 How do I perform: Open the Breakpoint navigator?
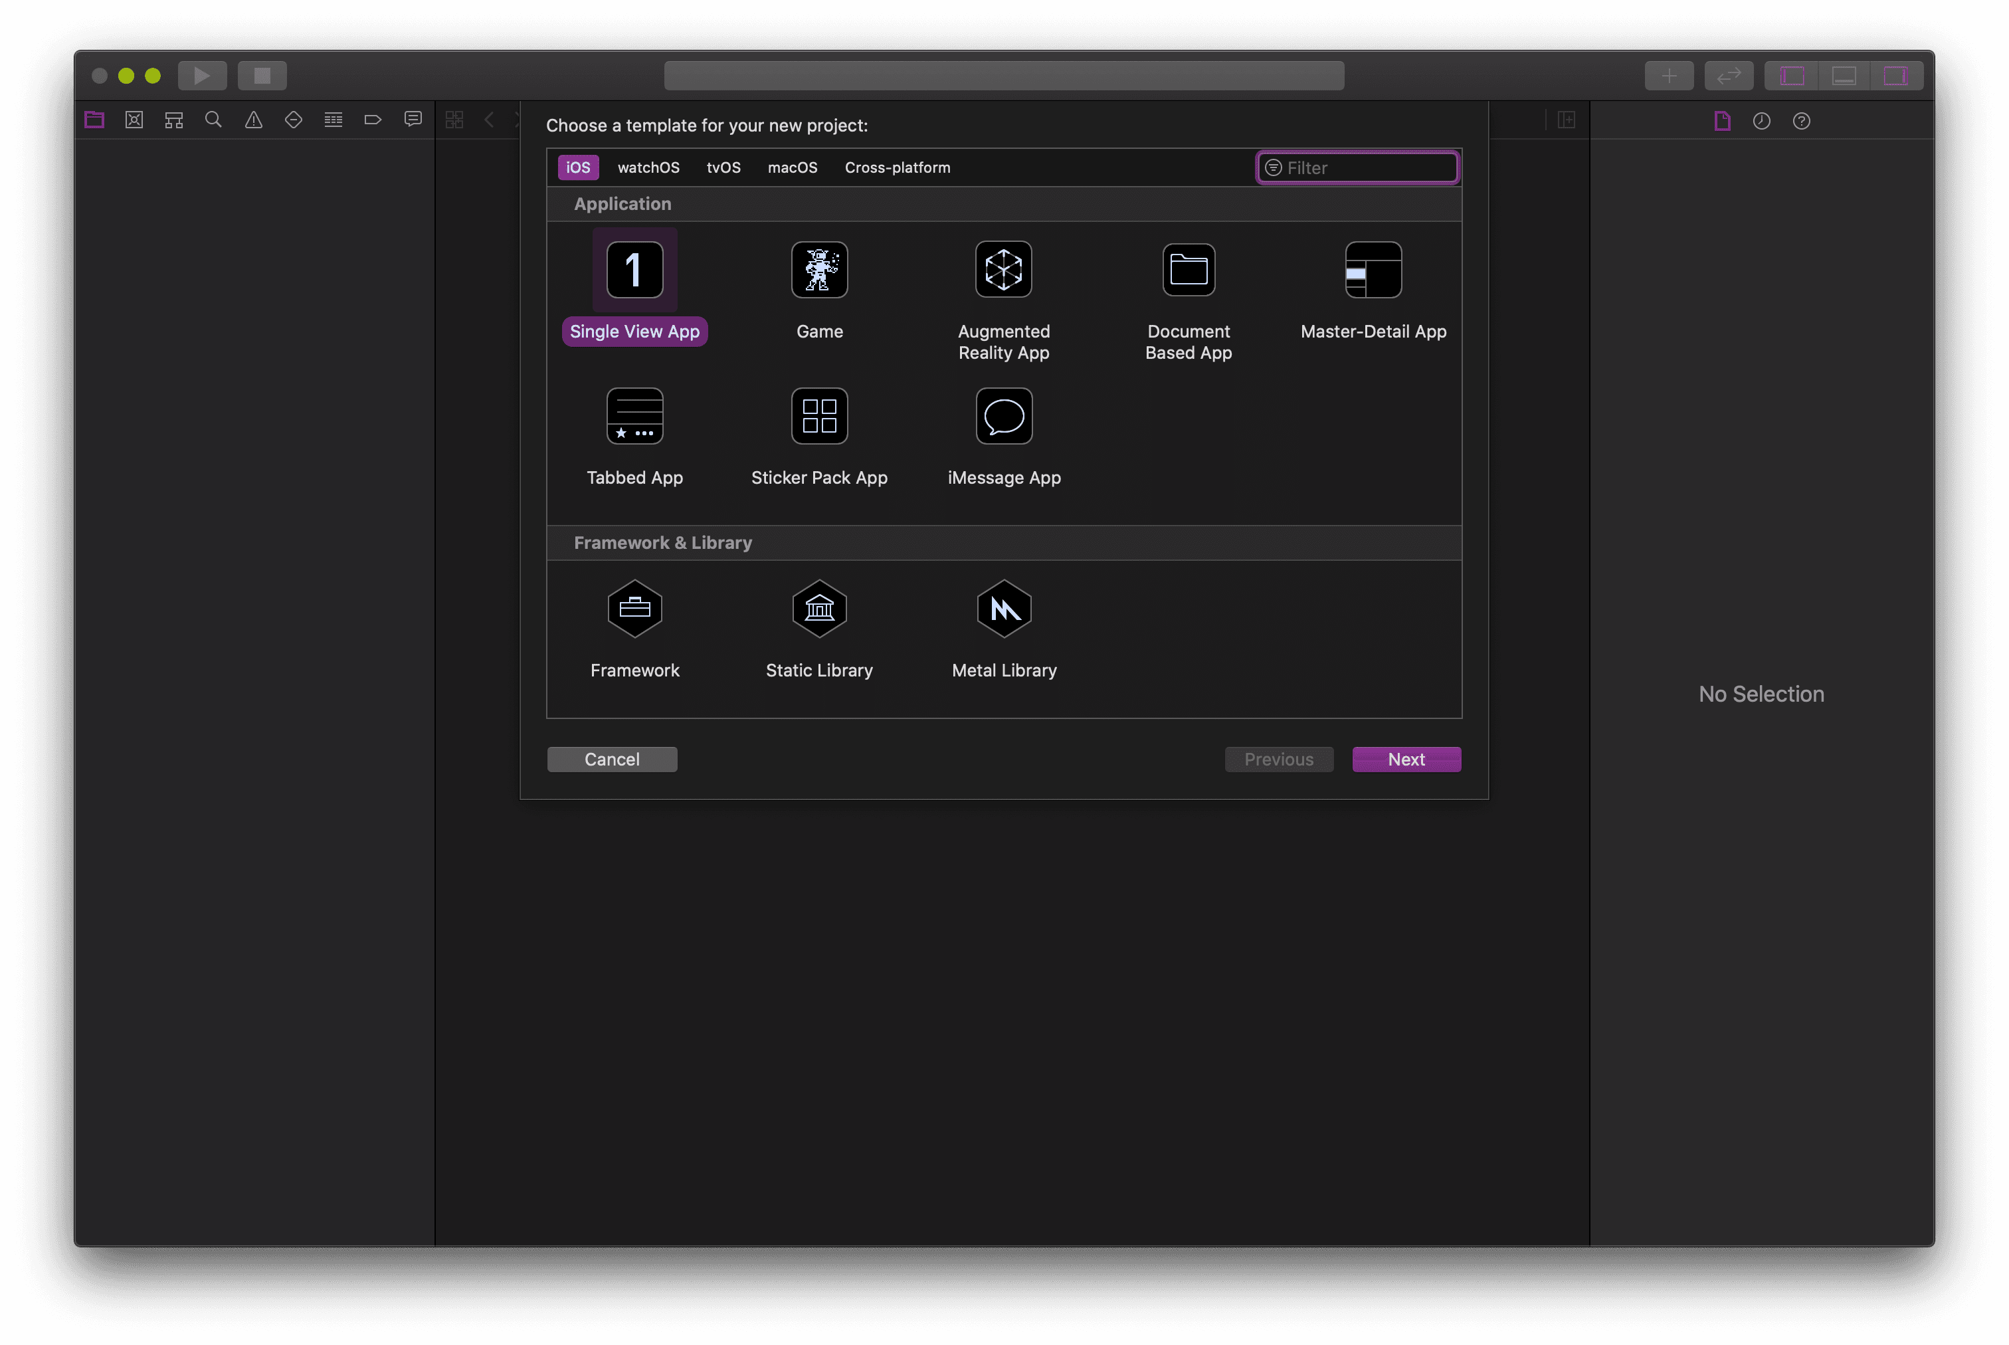[373, 120]
